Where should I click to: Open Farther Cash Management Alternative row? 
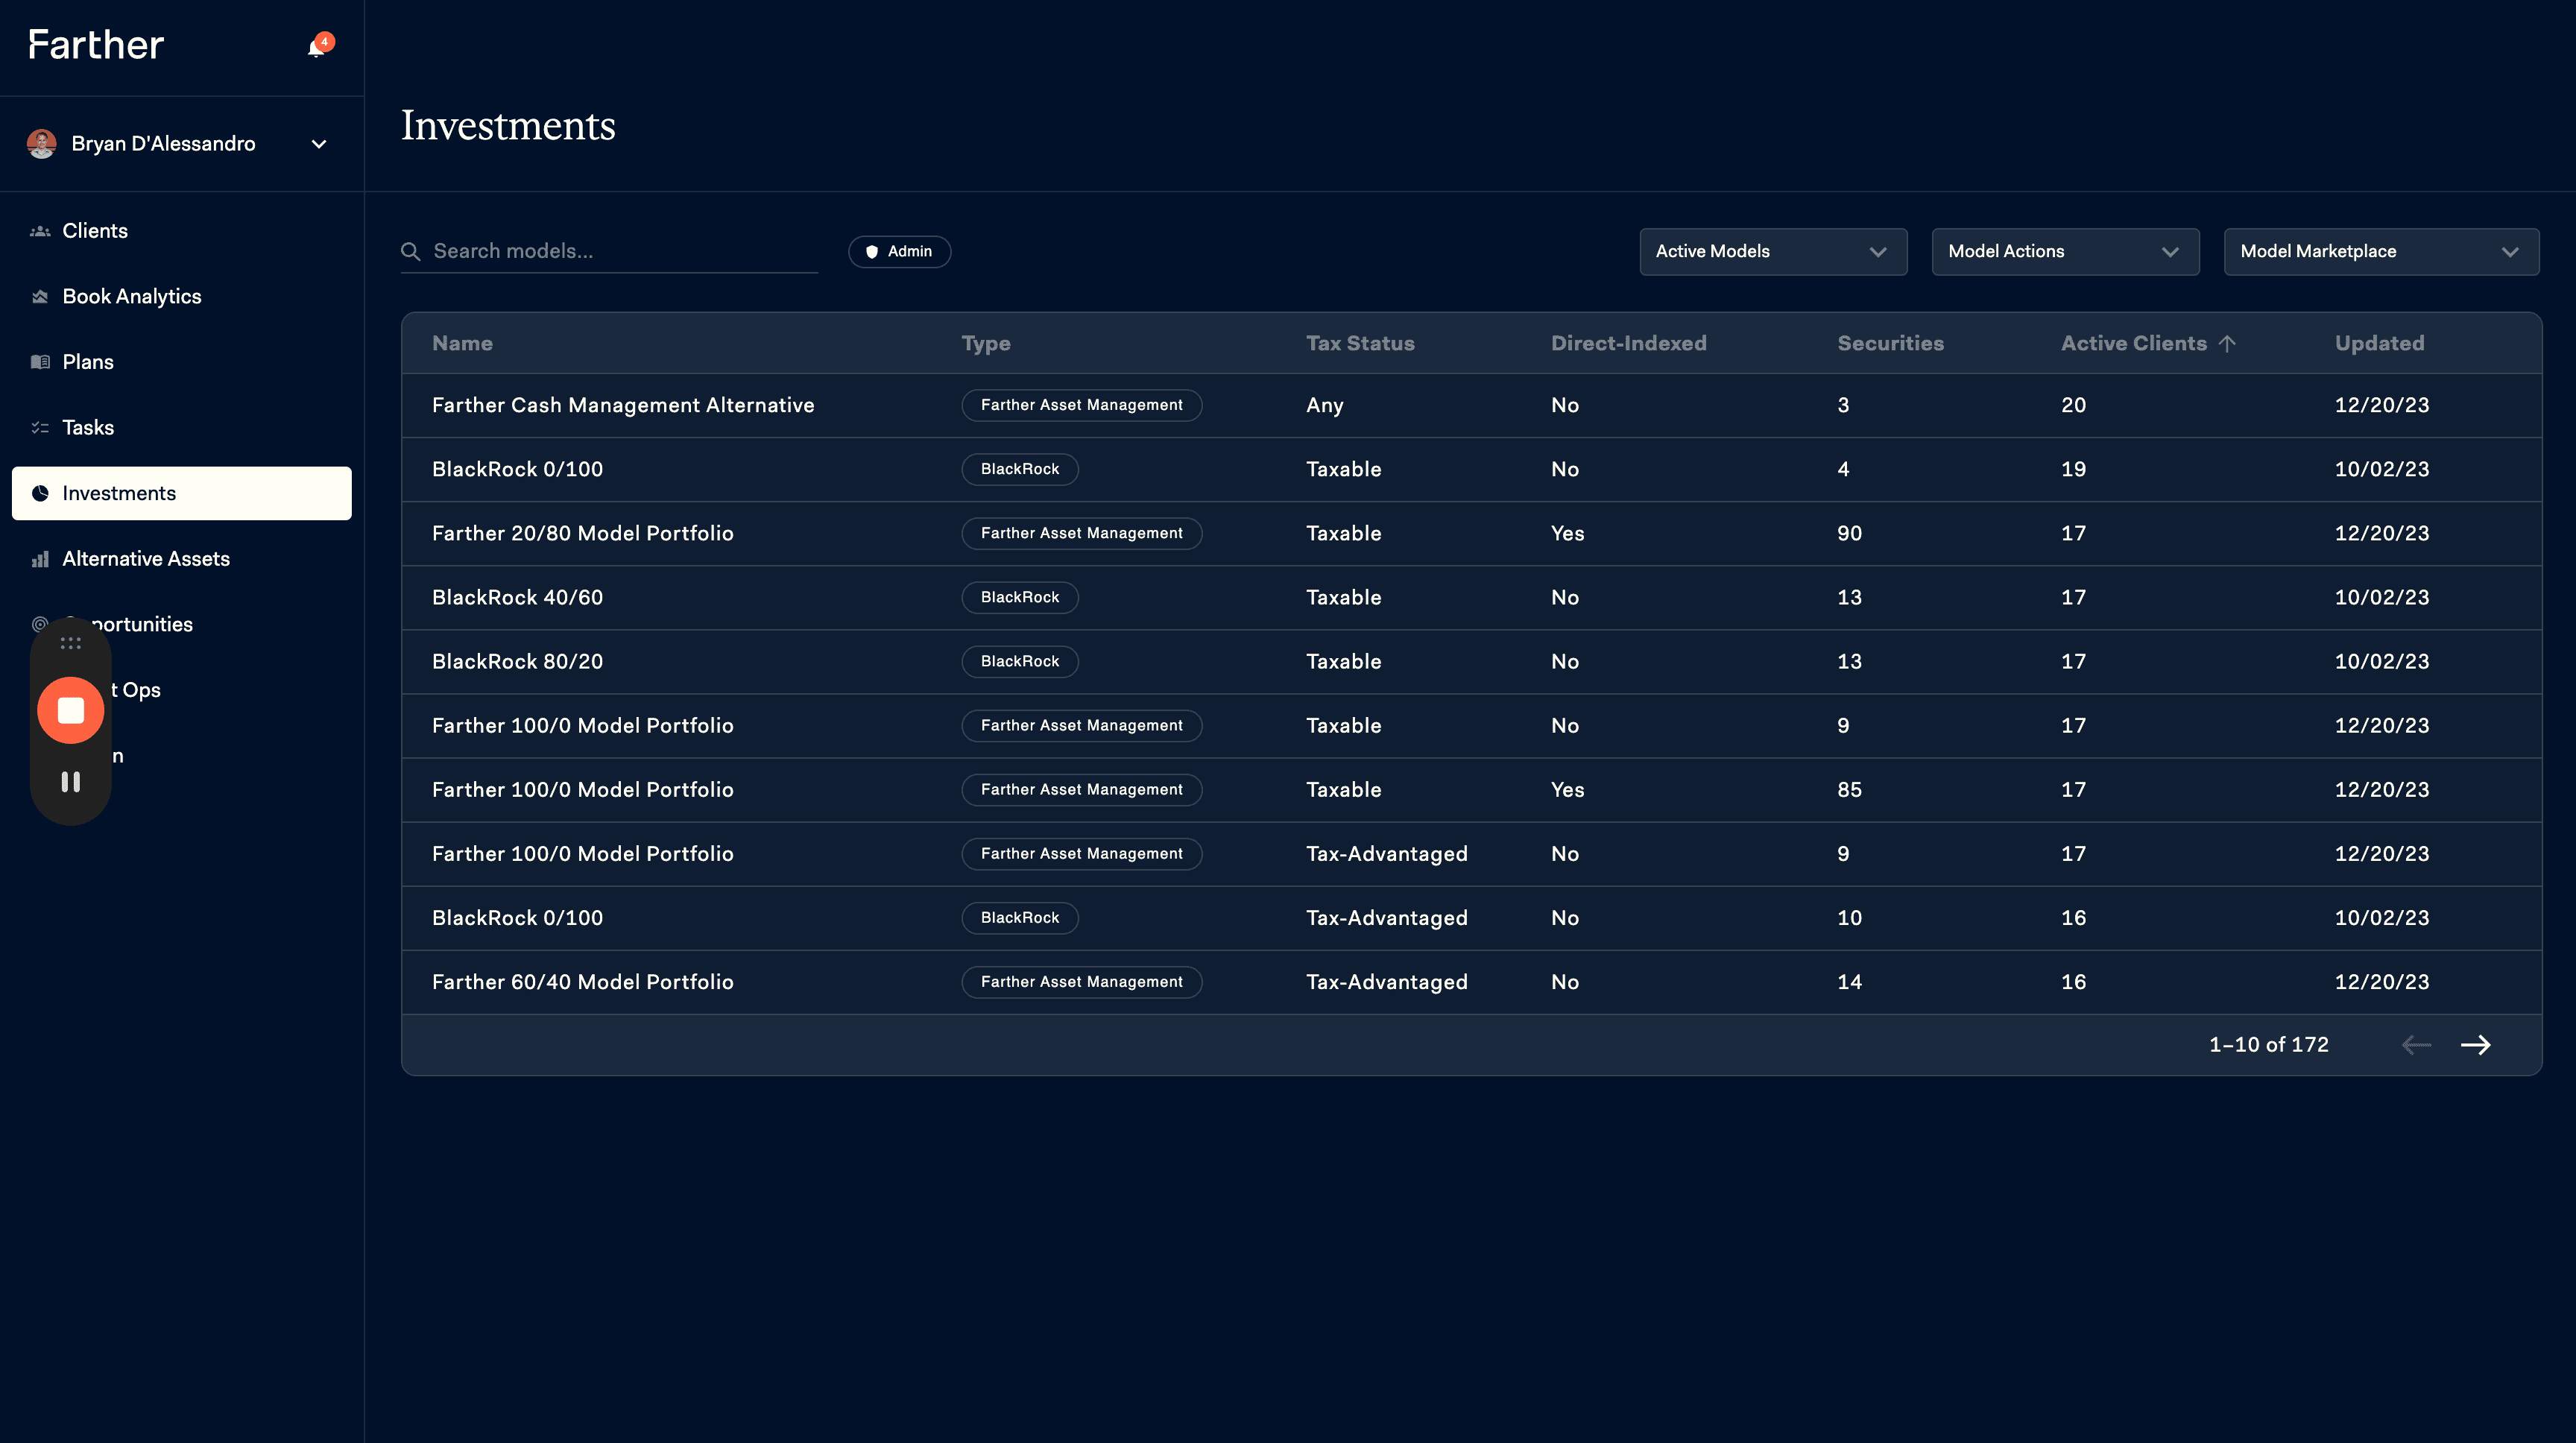point(1471,405)
